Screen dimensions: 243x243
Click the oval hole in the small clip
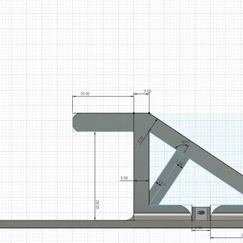[201, 213]
